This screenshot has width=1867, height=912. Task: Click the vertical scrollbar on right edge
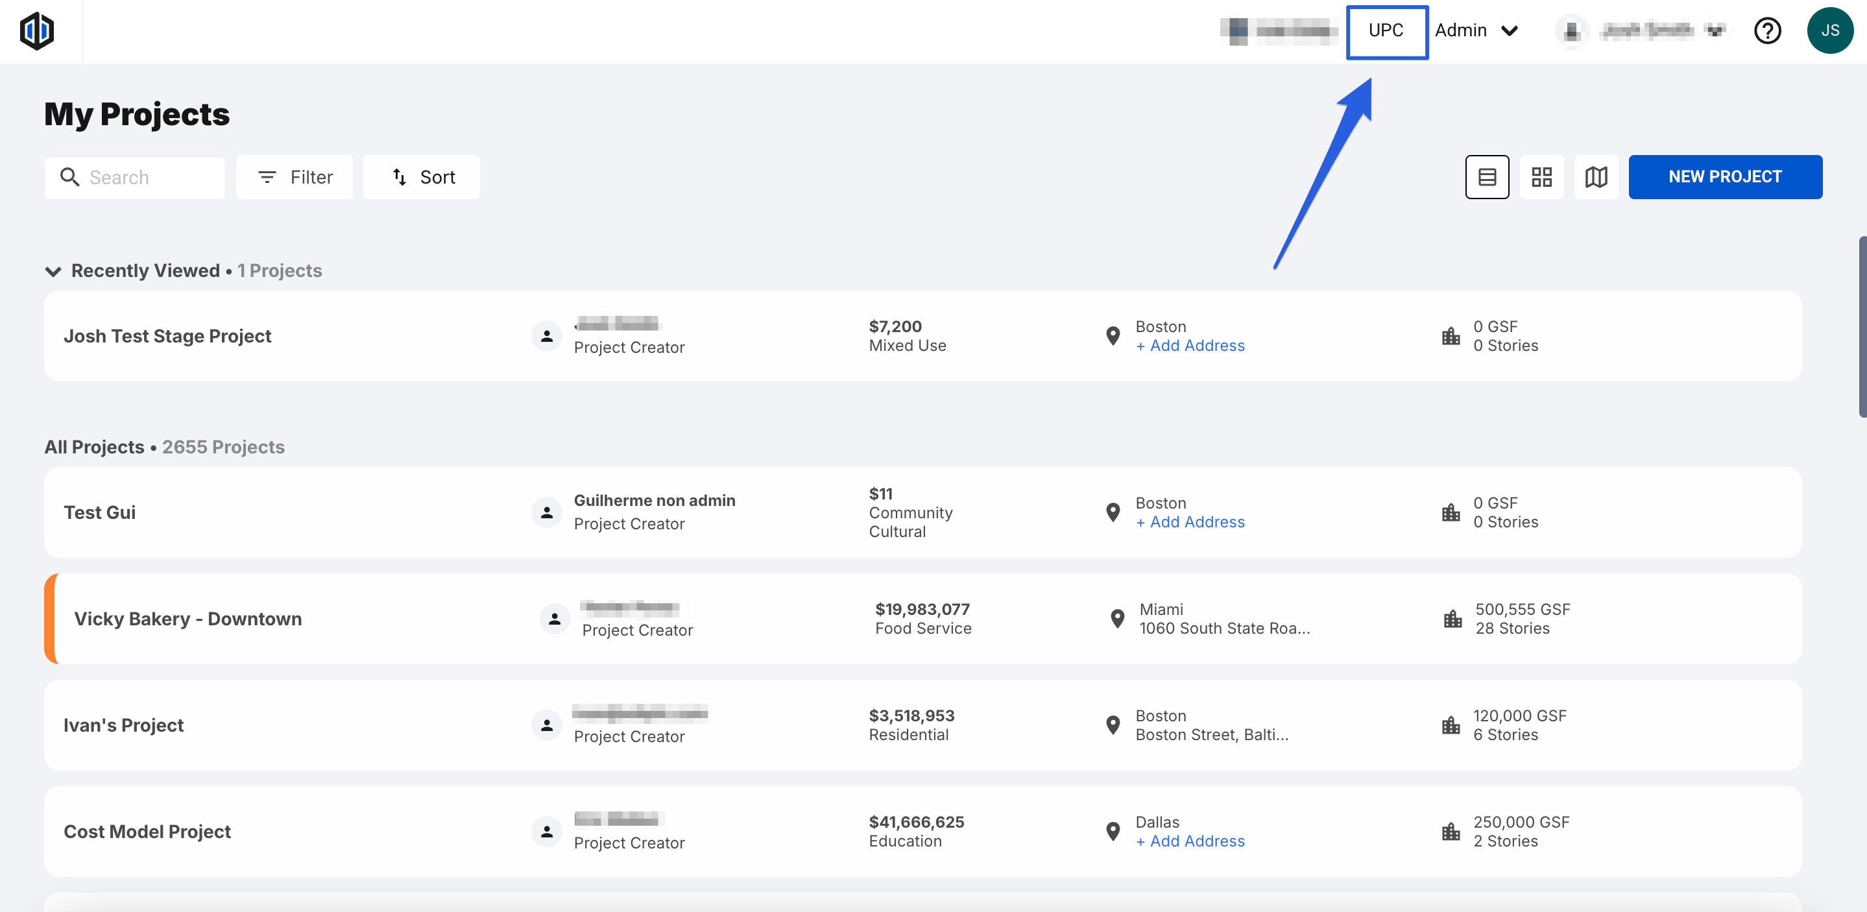1861,326
